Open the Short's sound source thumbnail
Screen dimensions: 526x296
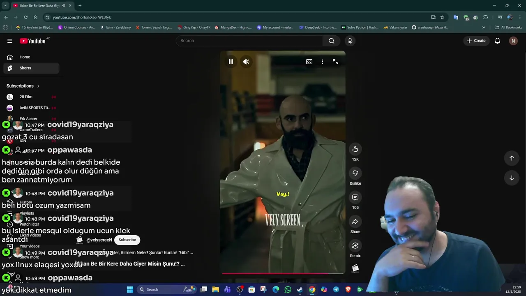coord(355,268)
